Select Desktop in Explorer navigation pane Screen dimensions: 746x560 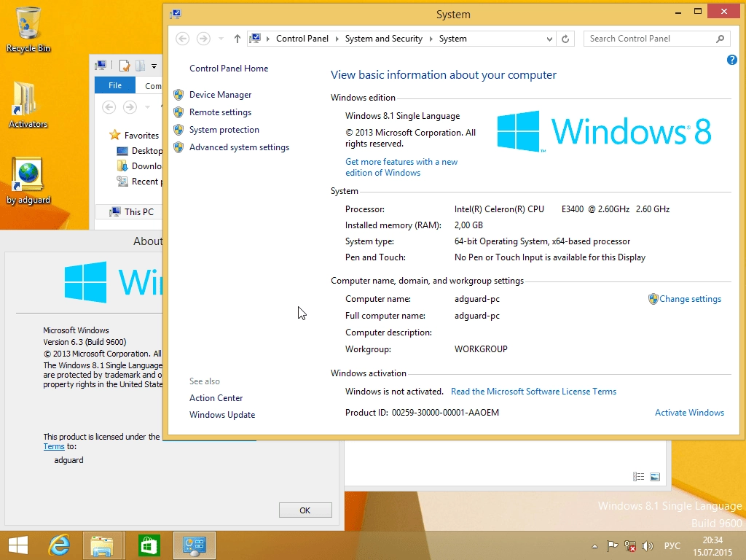(x=140, y=151)
